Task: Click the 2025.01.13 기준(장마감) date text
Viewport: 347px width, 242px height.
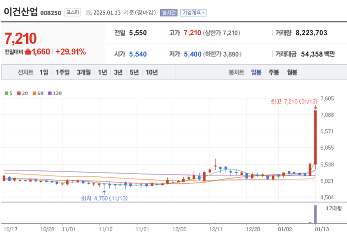Action: pyautogui.click(x=125, y=13)
